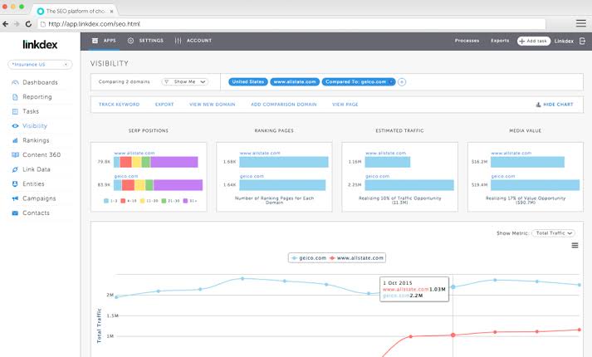Open the Entities sidebar icon
The image size is (592, 357).
click(x=15, y=183)
